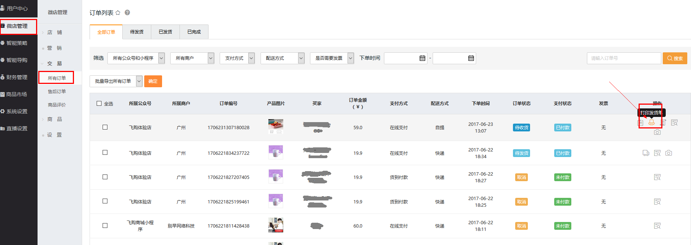Open 售后订单 in the sidebar
This screenshot has height=245, width=691.
[x=57, y=92]
